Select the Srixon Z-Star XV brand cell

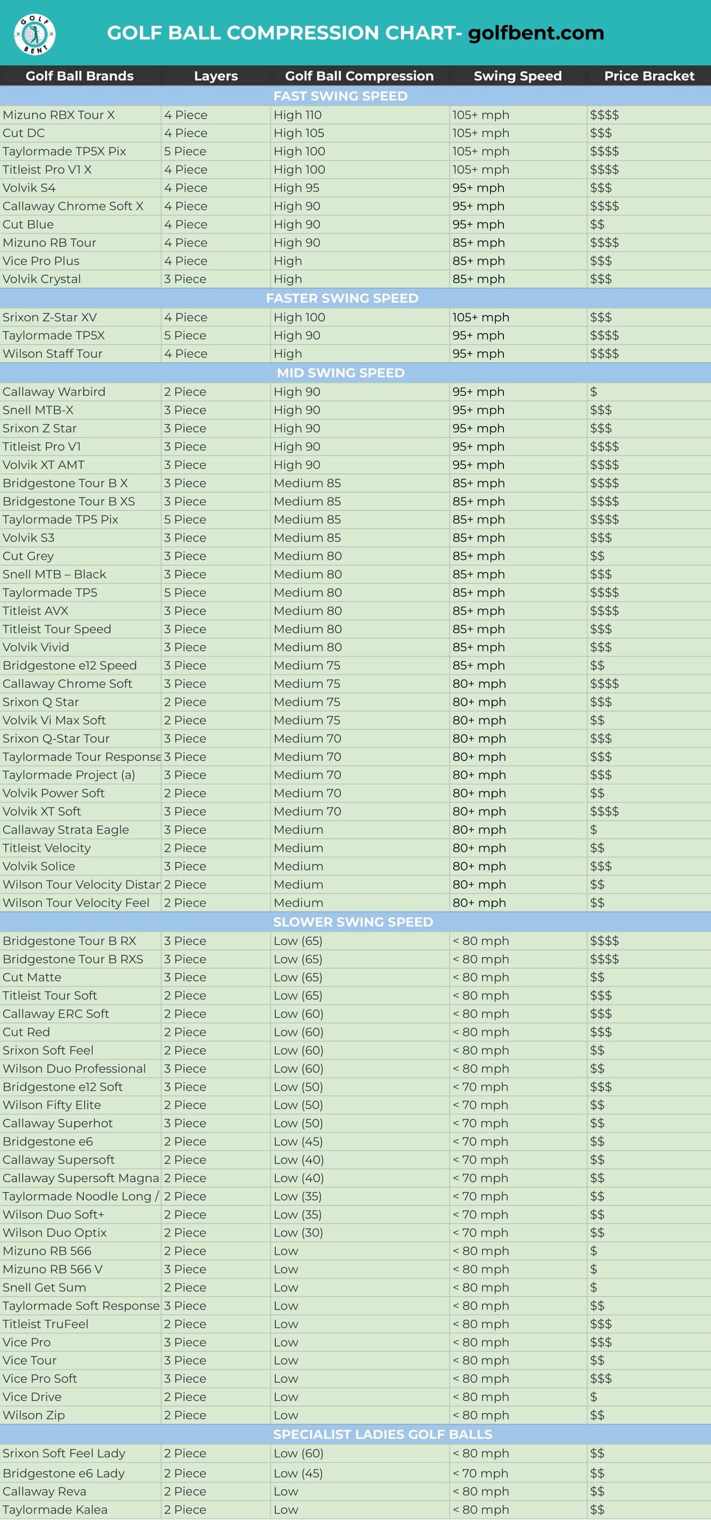(80, 317)
